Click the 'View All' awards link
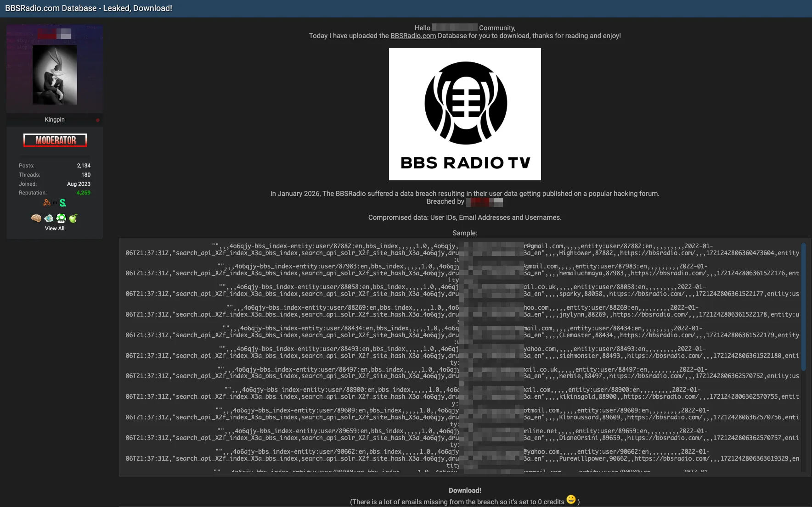This screenshot has width=812, height=507. tap(54, 228)
